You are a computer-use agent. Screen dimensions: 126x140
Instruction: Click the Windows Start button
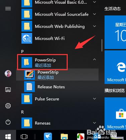[x=8, y=137]
